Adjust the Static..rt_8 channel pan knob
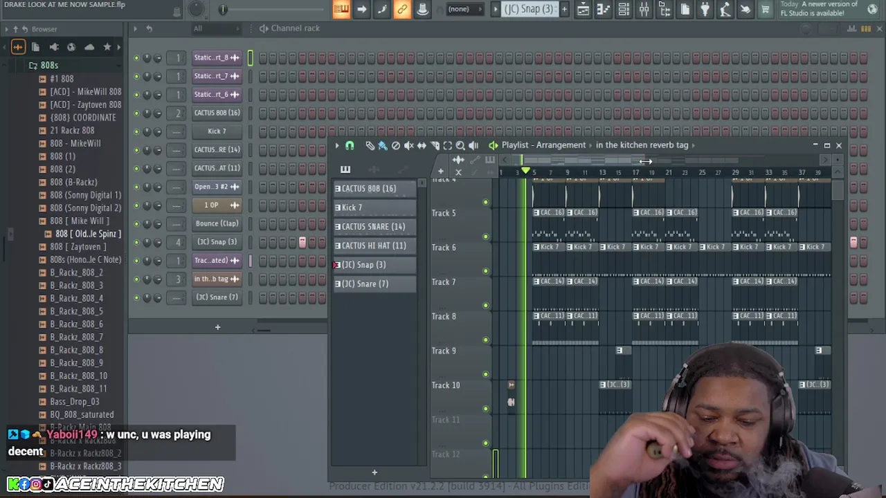 pyautogui.click(x=147, y=58)
